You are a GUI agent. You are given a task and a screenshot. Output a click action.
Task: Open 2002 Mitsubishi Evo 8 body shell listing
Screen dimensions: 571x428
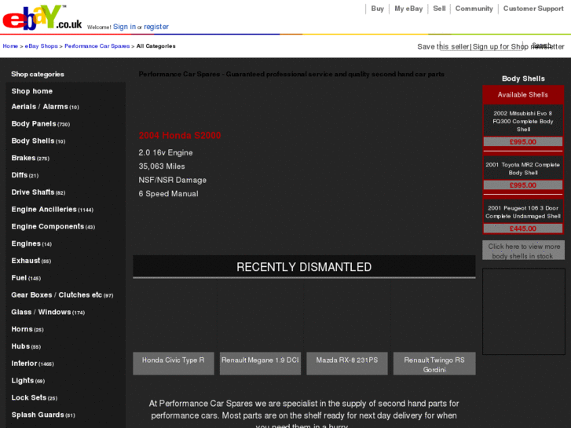point(523,121)
